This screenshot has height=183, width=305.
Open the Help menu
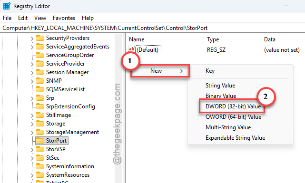pos(88,18)
